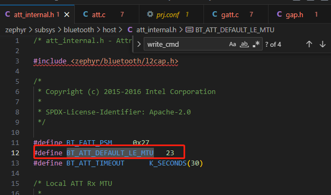Image resolution: width=331 pixels, height=195 pixels.
Task: Go to next match arrow
Action: point(322,44)
